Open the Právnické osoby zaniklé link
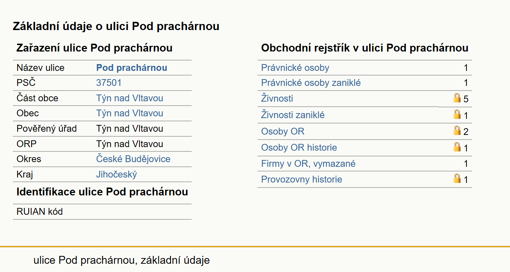This screenshot has height=272, width=510. coord(311,83)
